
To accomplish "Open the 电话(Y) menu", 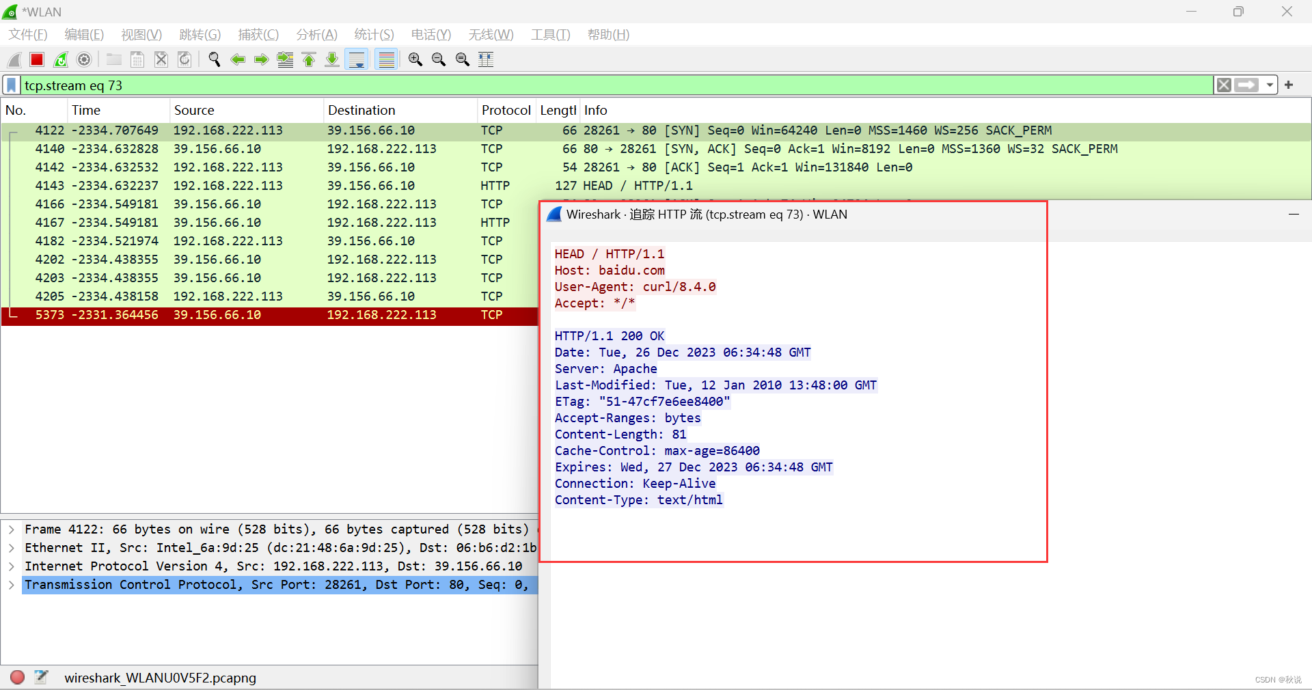I will point(431,35).
